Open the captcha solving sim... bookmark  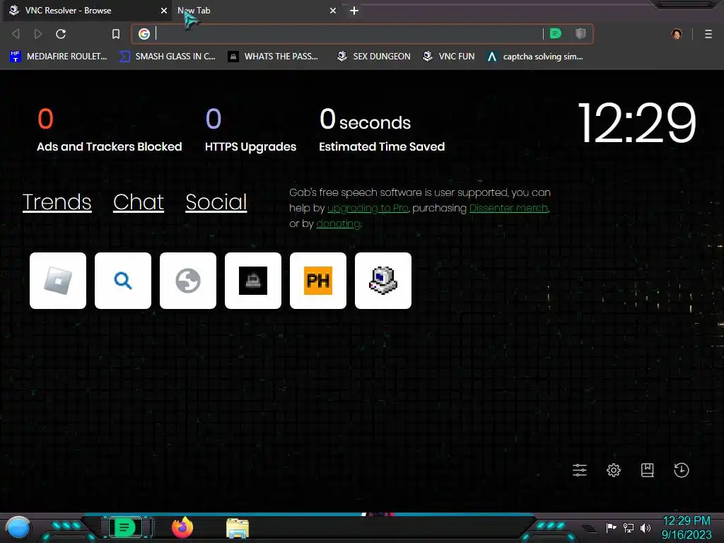pyautogui.click(x=535, y=57)
